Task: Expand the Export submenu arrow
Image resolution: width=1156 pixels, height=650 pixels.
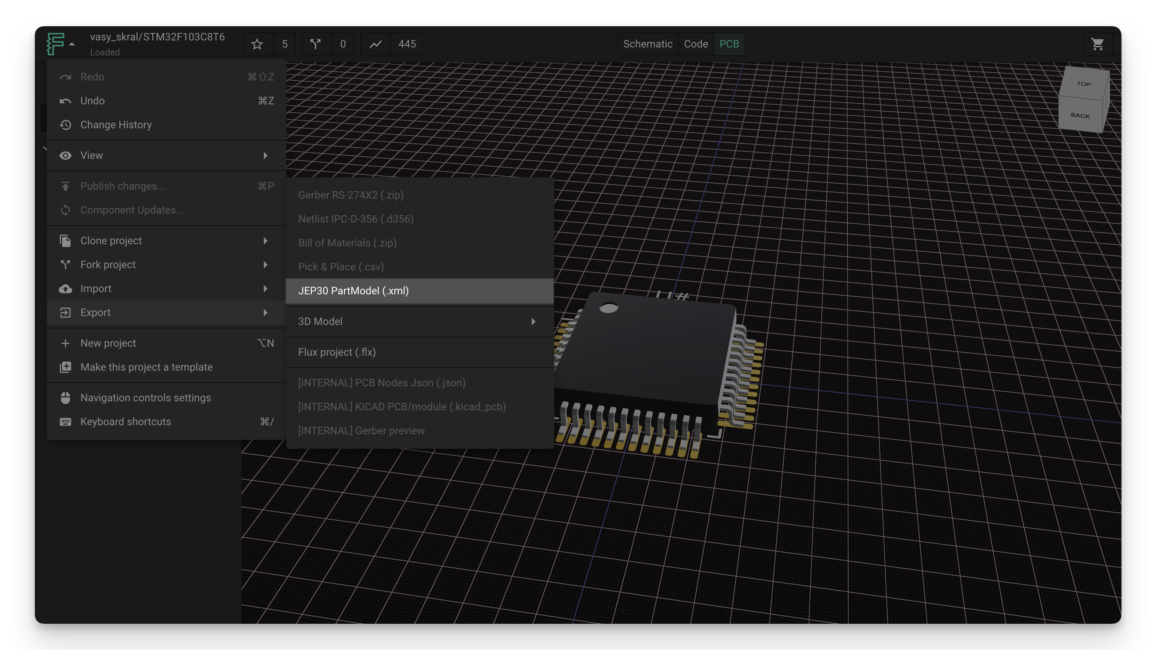Action: (266, 313)
